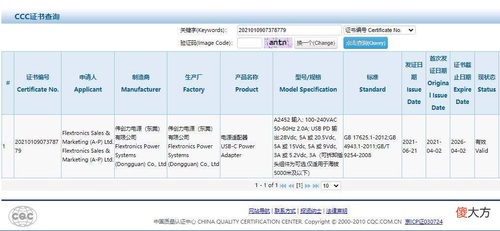Go to first page pager icon
This screenshot has height=231, width=500.
[283, 186]
